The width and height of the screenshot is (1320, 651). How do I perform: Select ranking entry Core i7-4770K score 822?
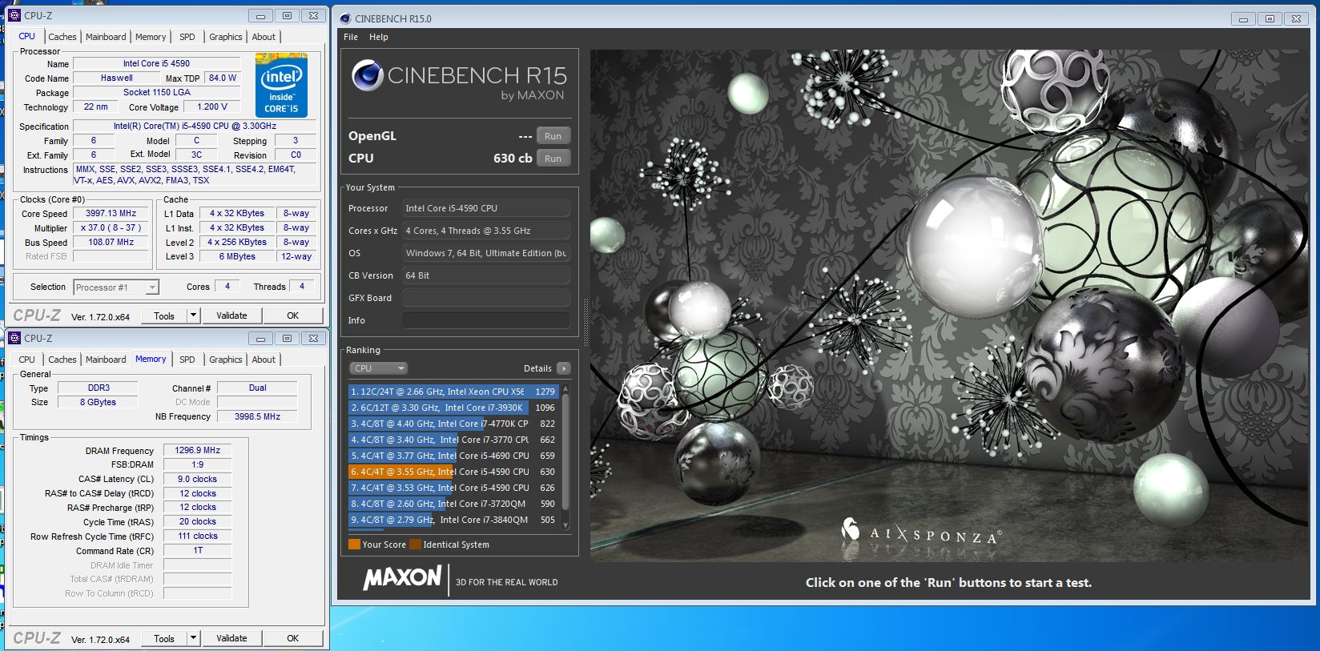(453, 424)
